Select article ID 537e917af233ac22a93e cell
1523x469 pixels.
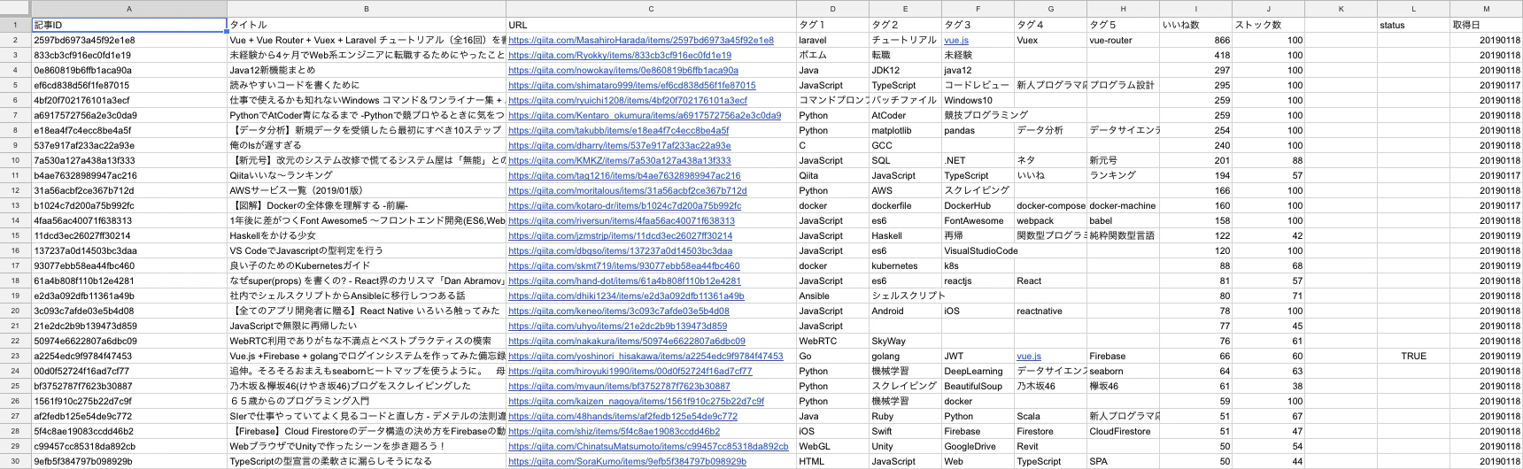[x=129, y=145]
